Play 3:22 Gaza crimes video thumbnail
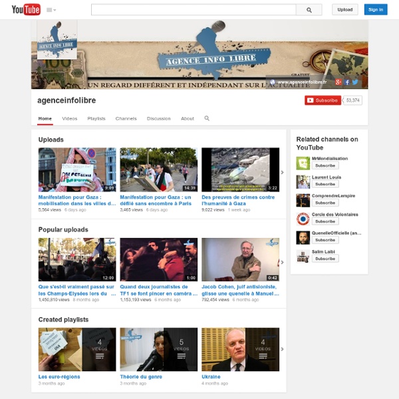Screen dimensions: 399x399 pos(241,170)
